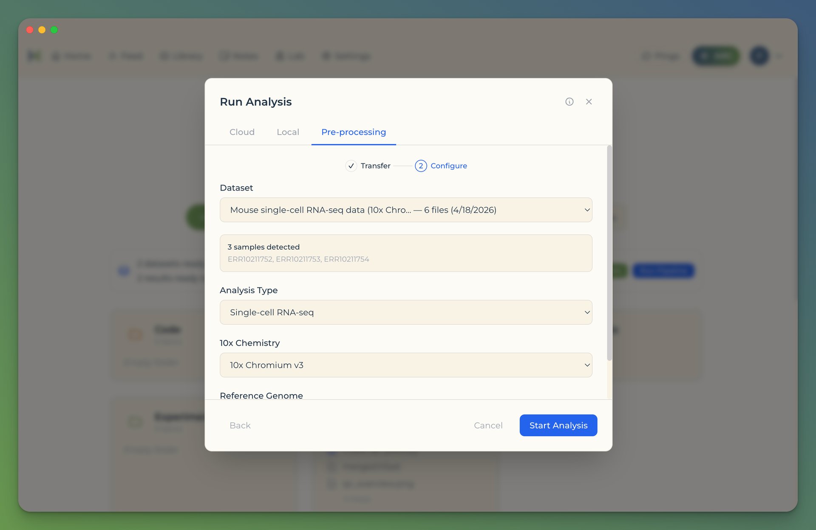The height and width of the screenshot is (530, 816).
Task: Click the green macOS fullscreen button
Action: tap(54, 30)
